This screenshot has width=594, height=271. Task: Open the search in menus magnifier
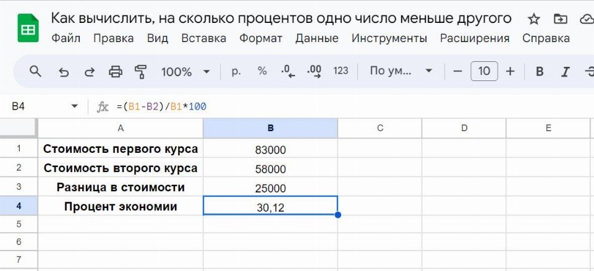point(36,71)
